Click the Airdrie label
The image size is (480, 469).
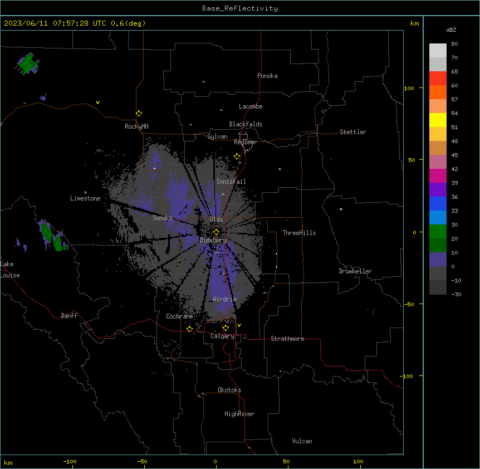tap(224, 299)
